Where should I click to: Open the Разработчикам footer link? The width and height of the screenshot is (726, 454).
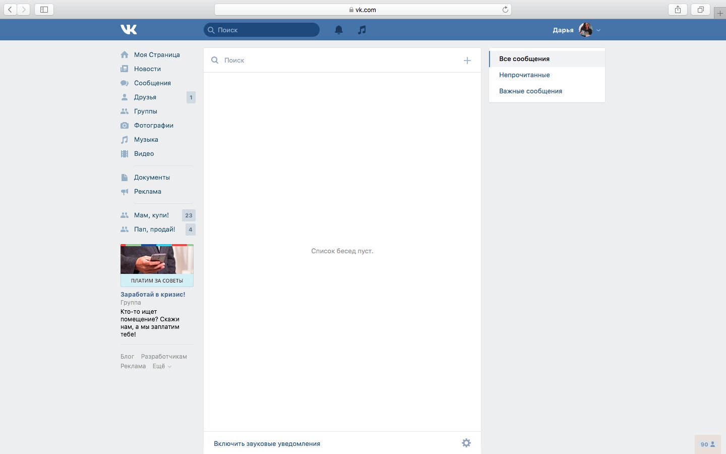164,356
